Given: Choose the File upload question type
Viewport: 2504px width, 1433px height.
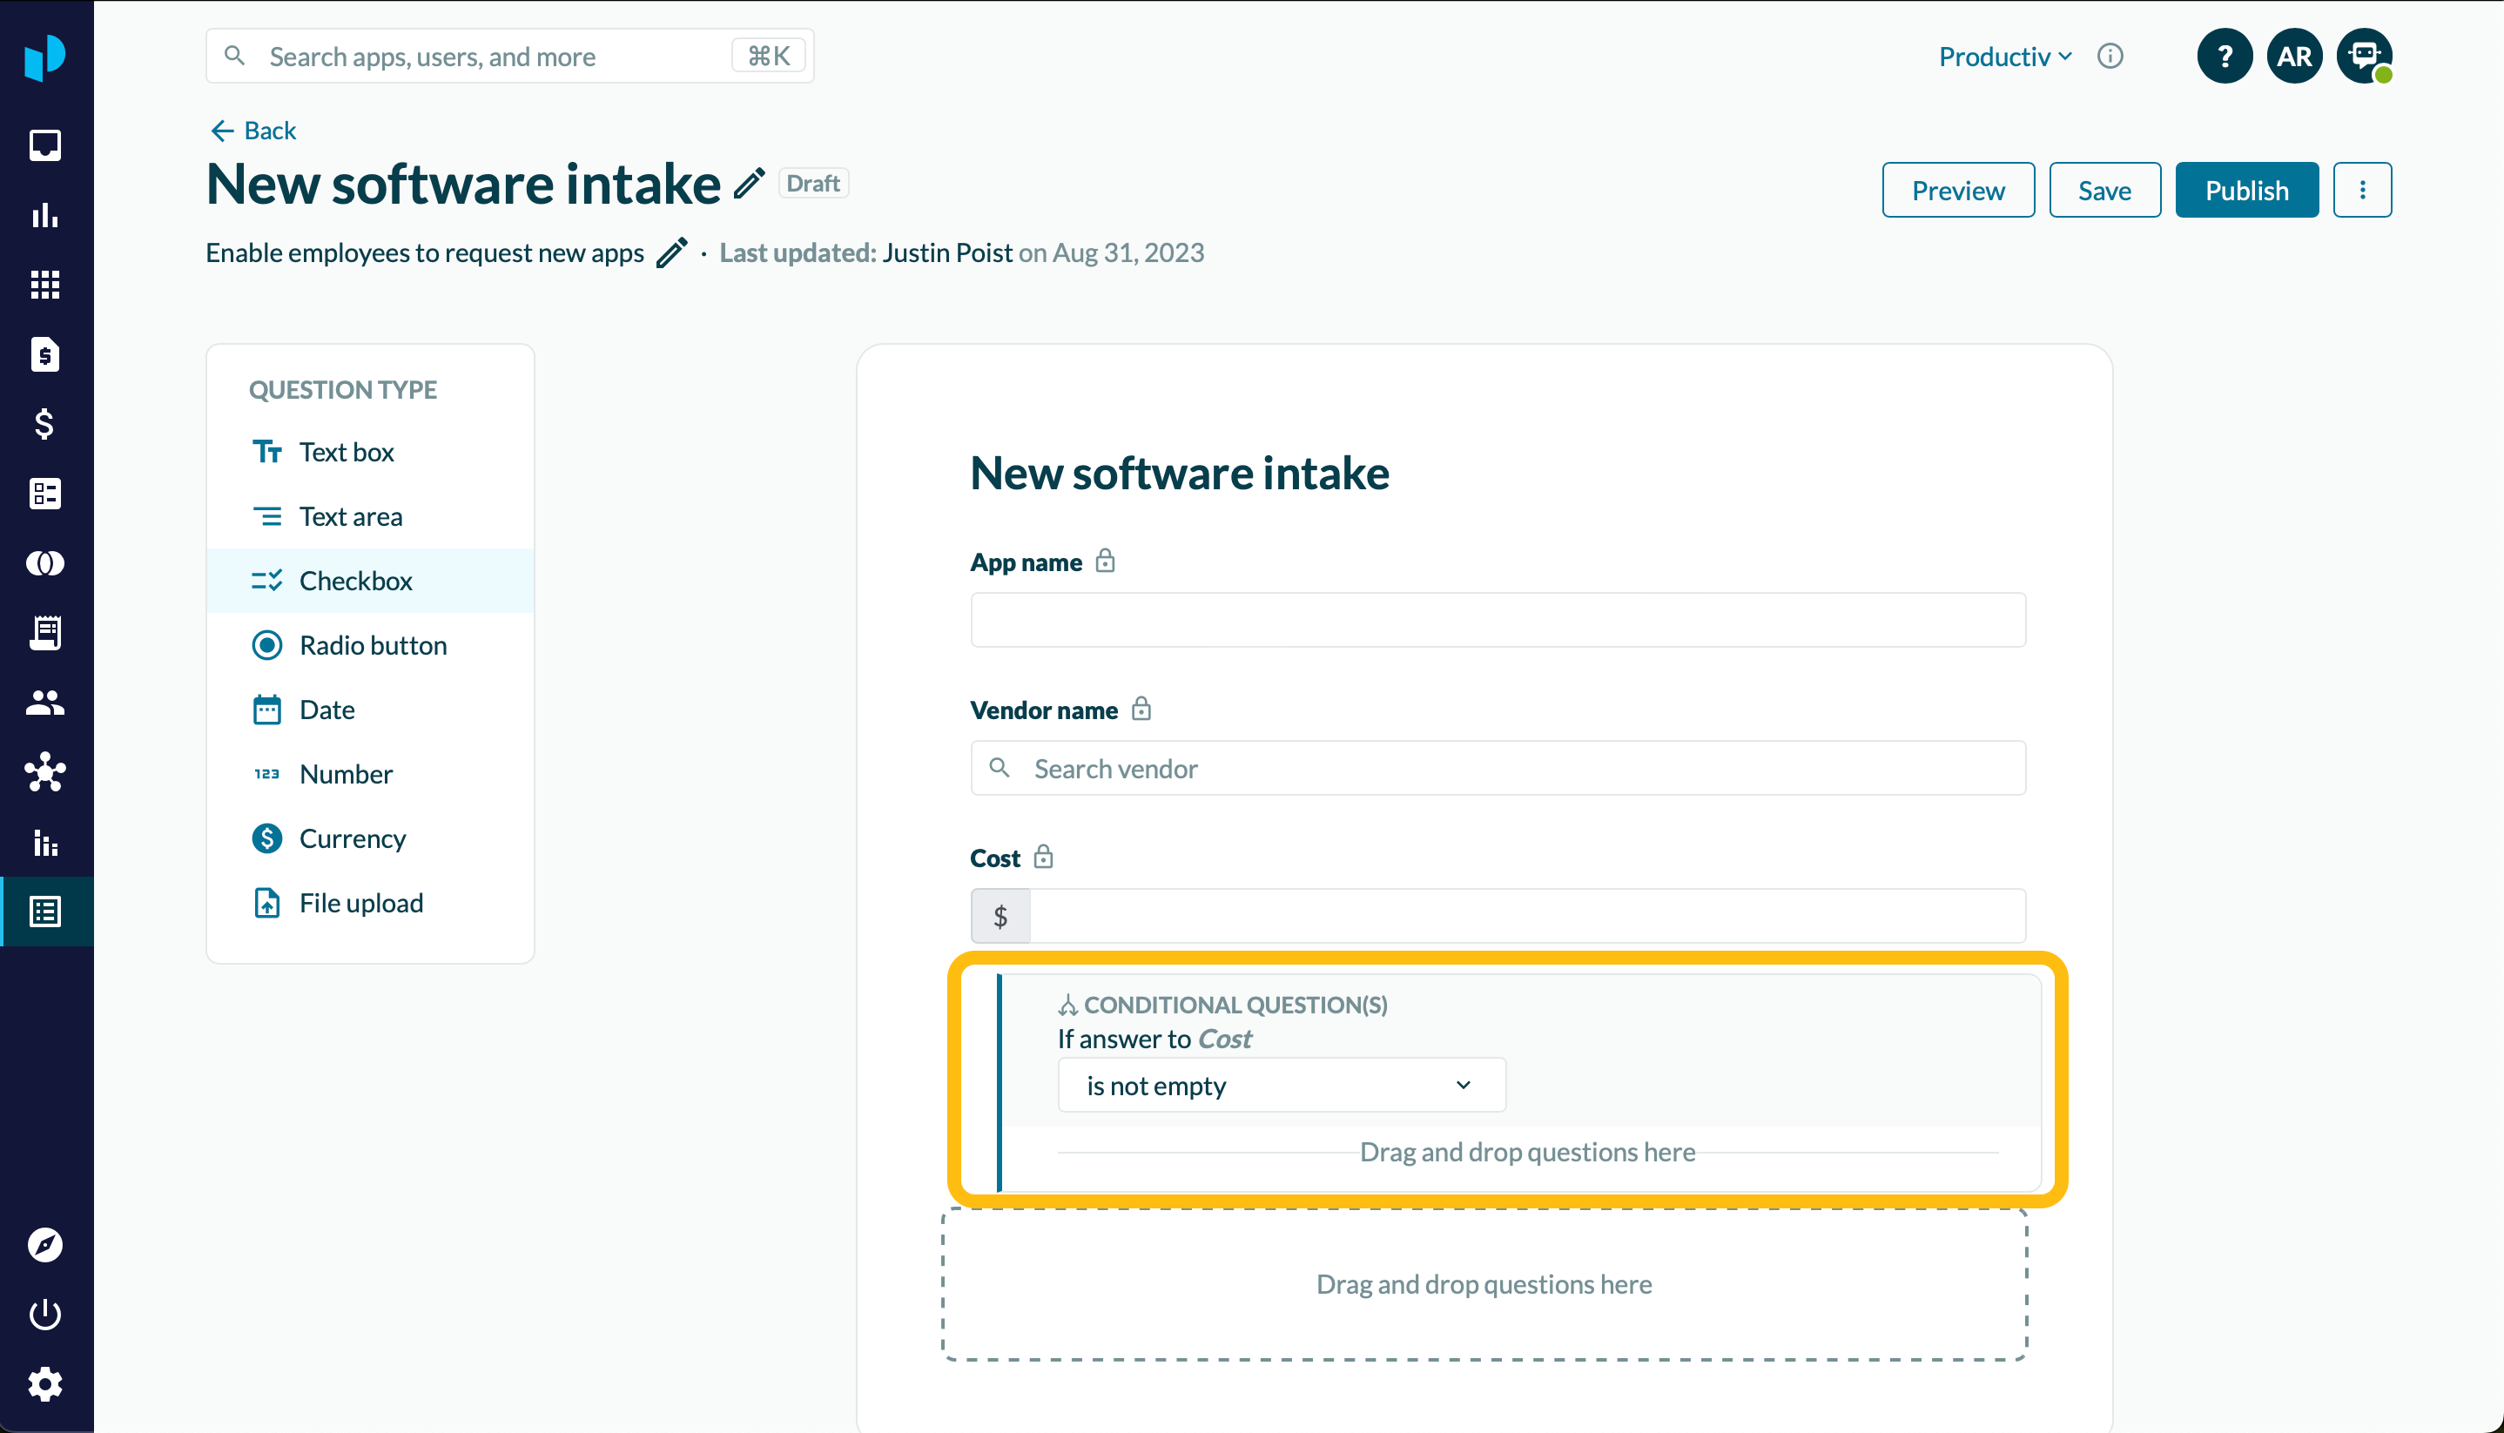Looking at the screenshot, I should coord(361,903).
